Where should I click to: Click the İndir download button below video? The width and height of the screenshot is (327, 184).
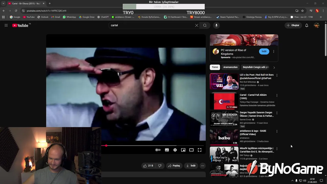(x=191, y=166)
